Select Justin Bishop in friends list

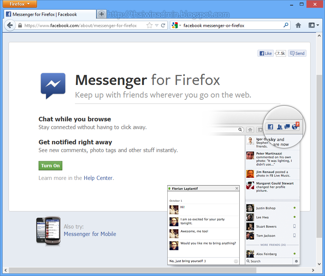point(273,208)
